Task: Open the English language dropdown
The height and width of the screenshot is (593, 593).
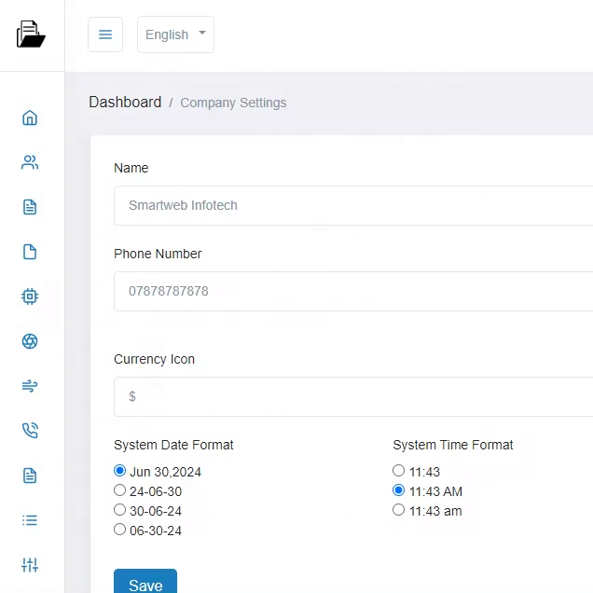Action: point(175,34)
